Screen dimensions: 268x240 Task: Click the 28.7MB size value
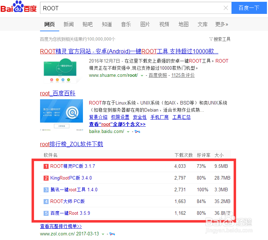pos(222,178)
